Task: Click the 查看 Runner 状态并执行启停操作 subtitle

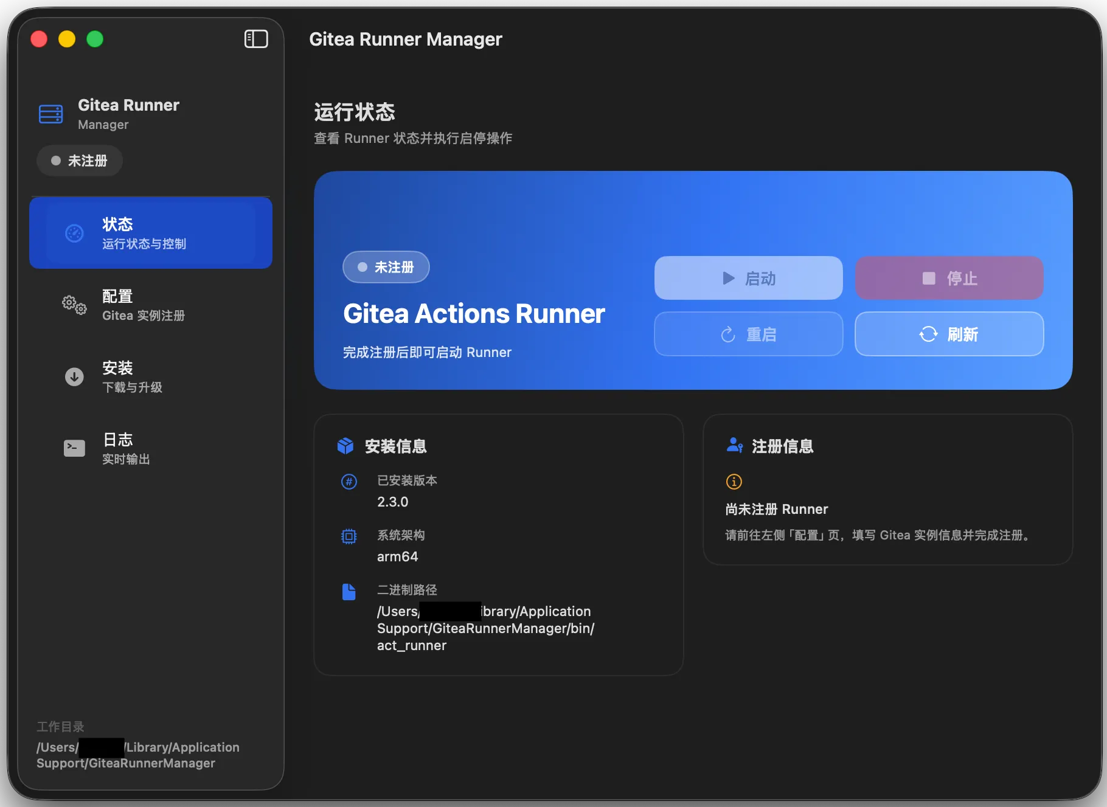Action: 413,138
